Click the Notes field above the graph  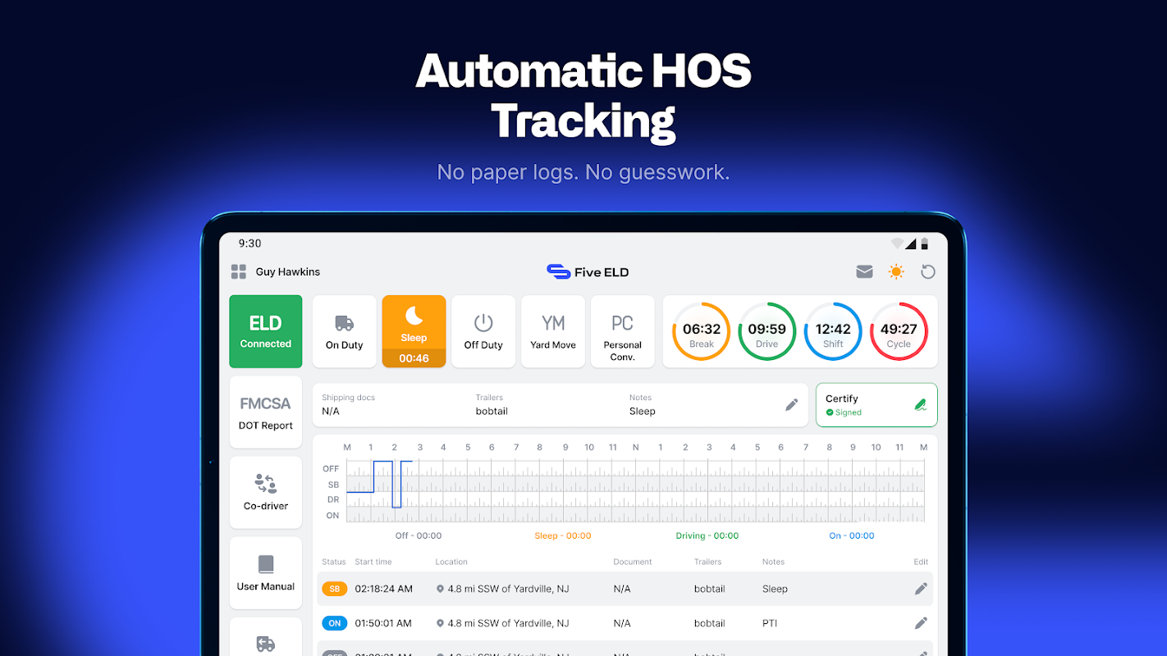643,405
